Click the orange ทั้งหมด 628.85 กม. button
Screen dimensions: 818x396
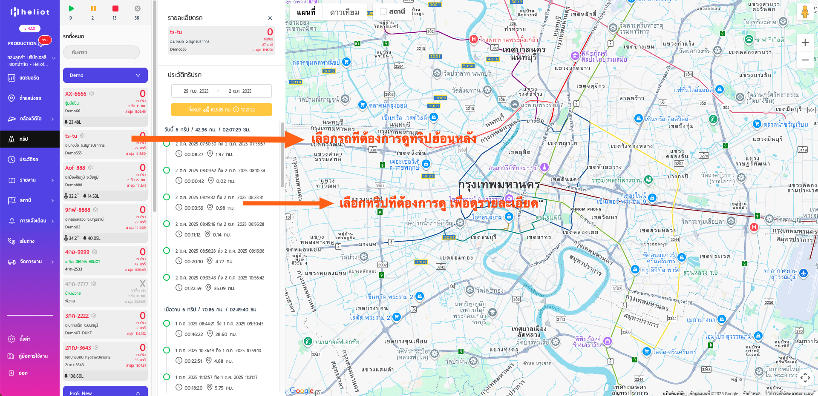point(221,109)
